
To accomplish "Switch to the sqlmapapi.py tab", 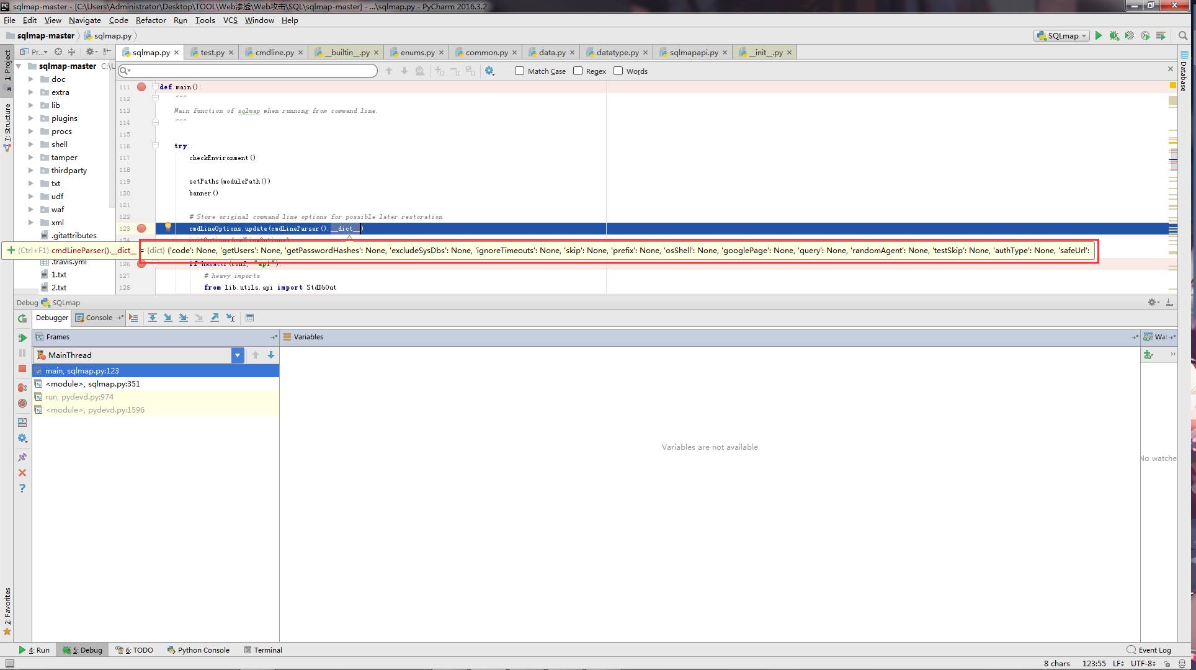I will [x=694, y=52].
